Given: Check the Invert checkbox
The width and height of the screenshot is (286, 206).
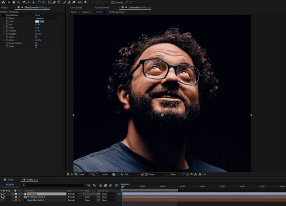Looking at the screenshot, I should (36, 37).
